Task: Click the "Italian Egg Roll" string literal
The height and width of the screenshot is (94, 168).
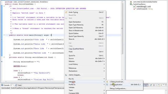Action: point(43,79)
